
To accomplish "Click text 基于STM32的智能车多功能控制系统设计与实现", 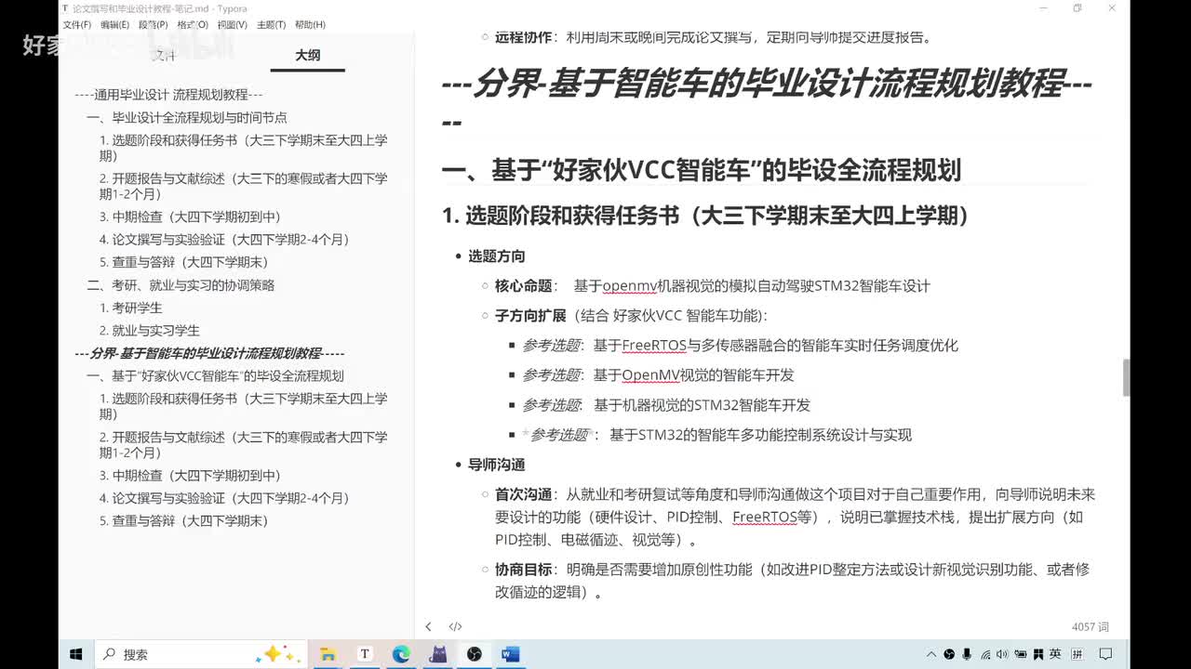I will click(x=760, y=435).
